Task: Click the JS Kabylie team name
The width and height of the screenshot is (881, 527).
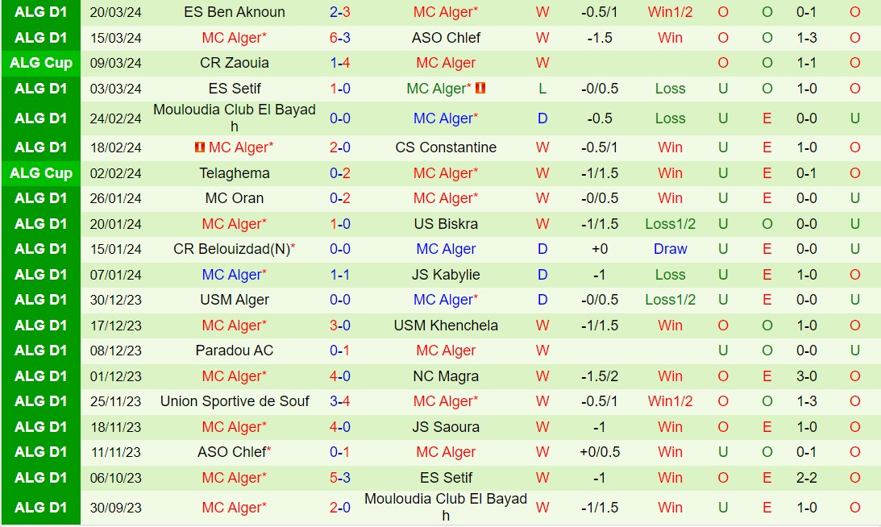Action: [446, 275]
